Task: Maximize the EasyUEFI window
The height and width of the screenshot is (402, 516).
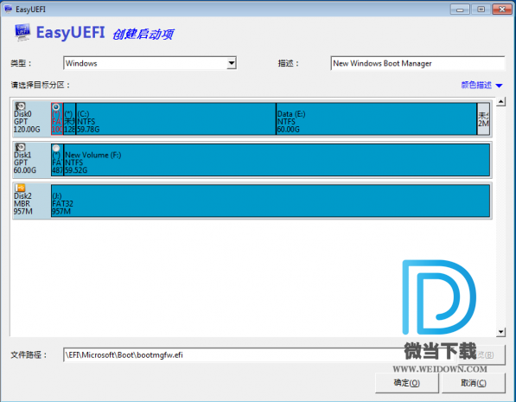Action: point(481,10)
